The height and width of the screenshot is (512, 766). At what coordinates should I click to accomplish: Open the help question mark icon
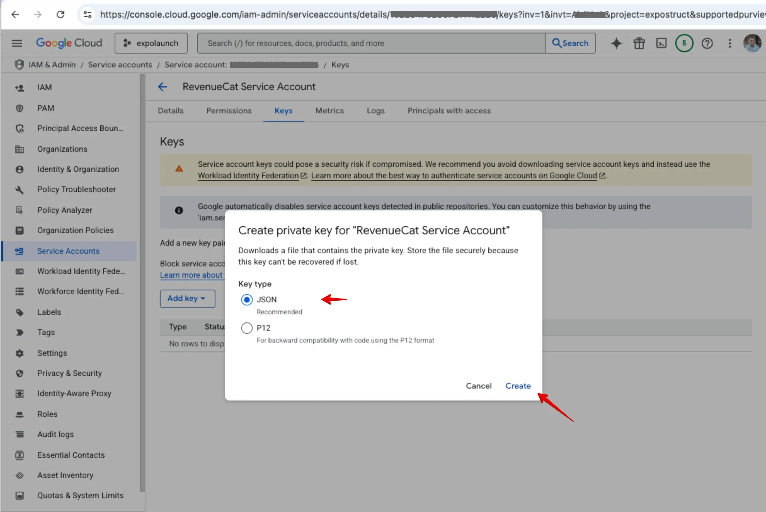[x=707, y=43]
